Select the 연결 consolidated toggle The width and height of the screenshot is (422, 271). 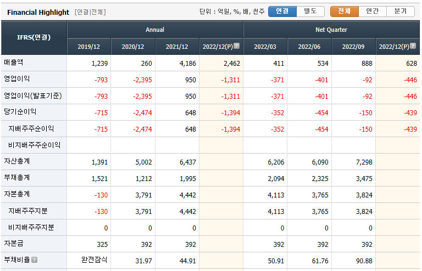[282, 12]
